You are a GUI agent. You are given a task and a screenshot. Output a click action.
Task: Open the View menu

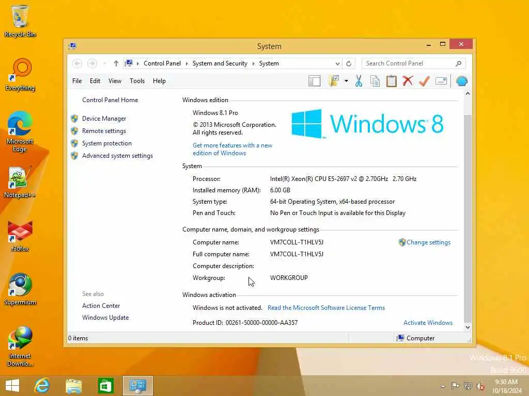point(115,81)
